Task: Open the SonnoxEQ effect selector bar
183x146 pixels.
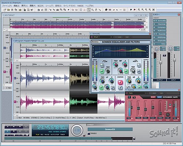Action: [110, 129]
